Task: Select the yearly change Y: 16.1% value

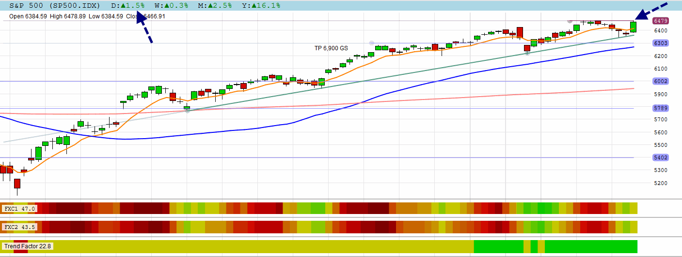Action: 261,5
